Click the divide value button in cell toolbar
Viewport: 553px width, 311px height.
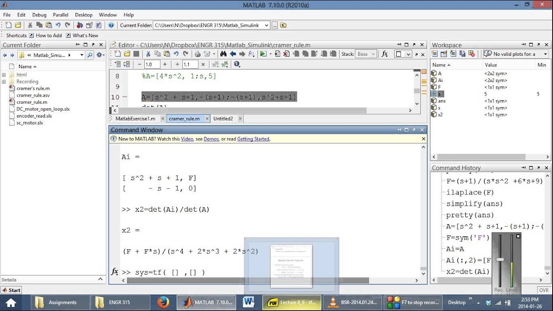177,64
